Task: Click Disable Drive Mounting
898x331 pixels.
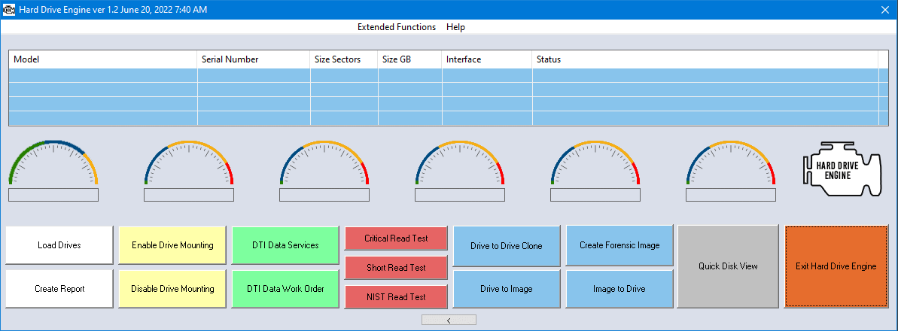Action: coord(172,289)
